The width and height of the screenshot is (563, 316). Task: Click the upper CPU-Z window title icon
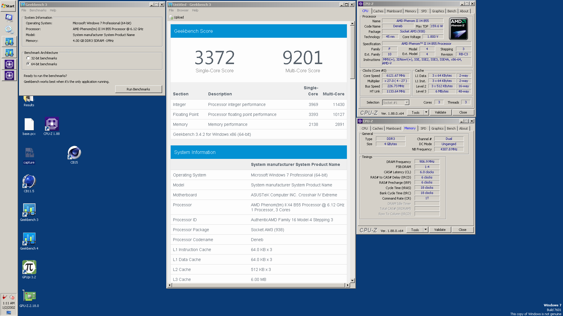pos(361,4)
